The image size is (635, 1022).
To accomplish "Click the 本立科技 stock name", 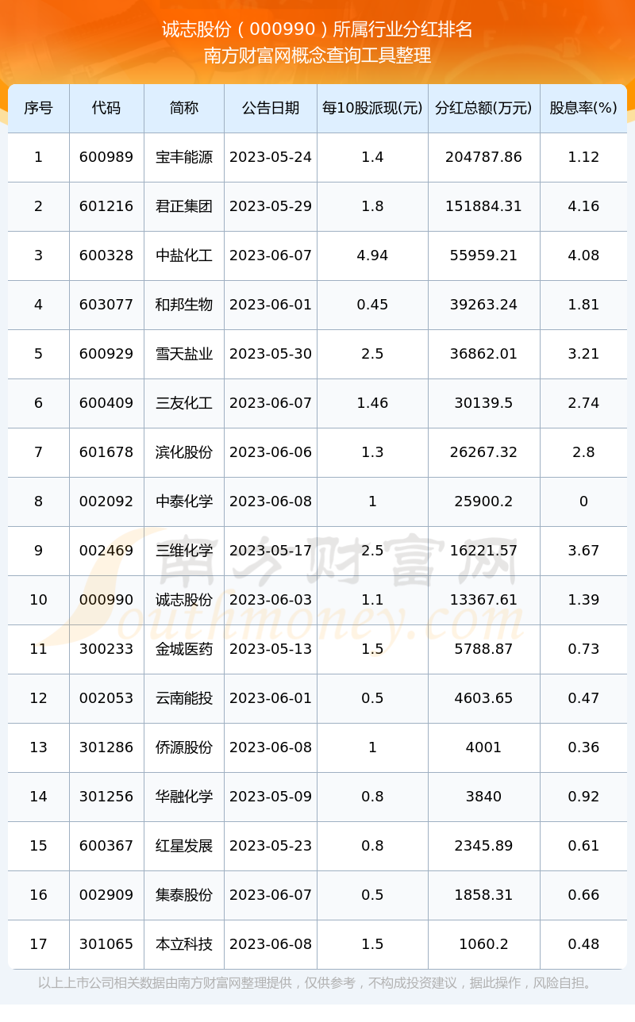I will 184,944.
